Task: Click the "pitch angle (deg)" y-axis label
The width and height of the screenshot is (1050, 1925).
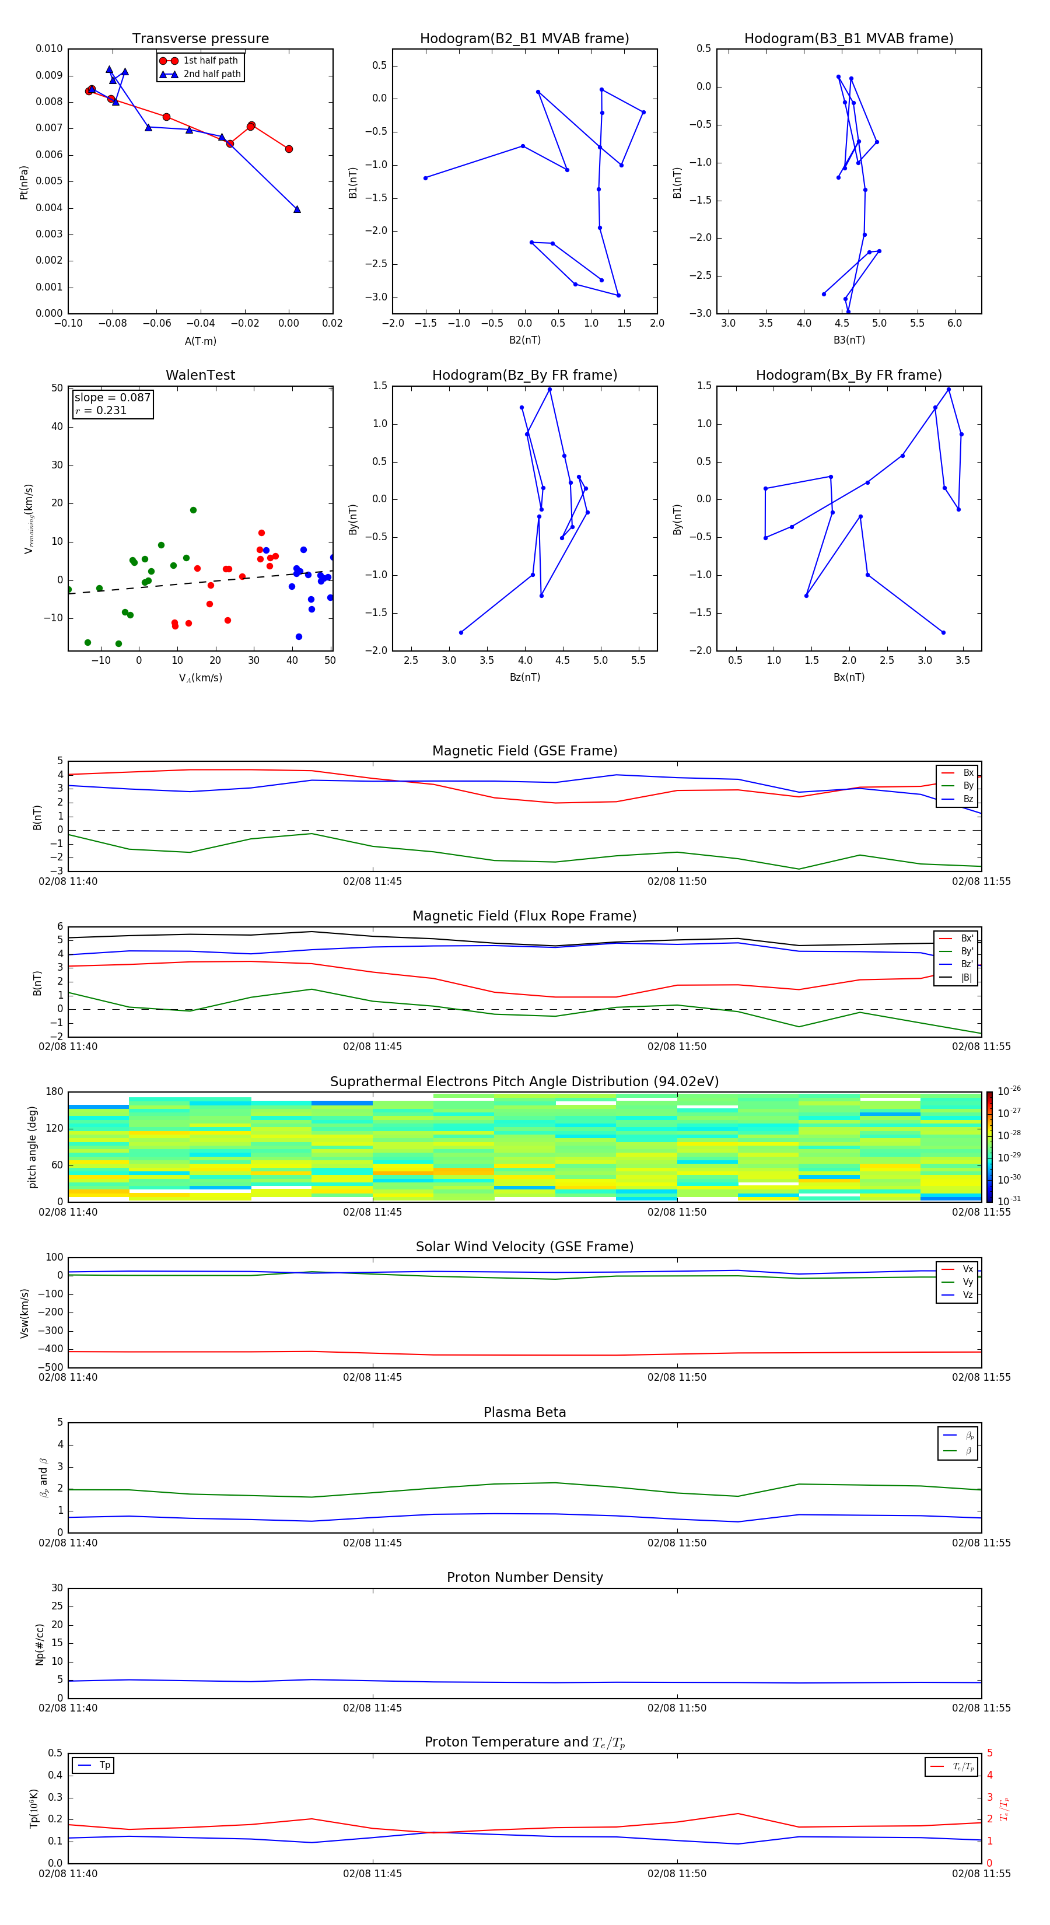Action: click(x=32, y=1147)
